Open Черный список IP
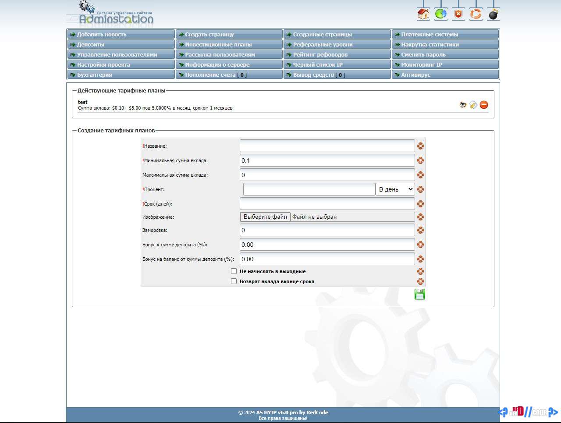This screenshot has width=561, height=423. (x=337, y=64)
